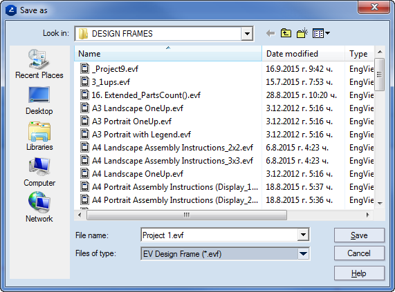Open Recent Places in sidebar
Image resolution: width=395 pixels, height=292 pixels.
[39, 64]
